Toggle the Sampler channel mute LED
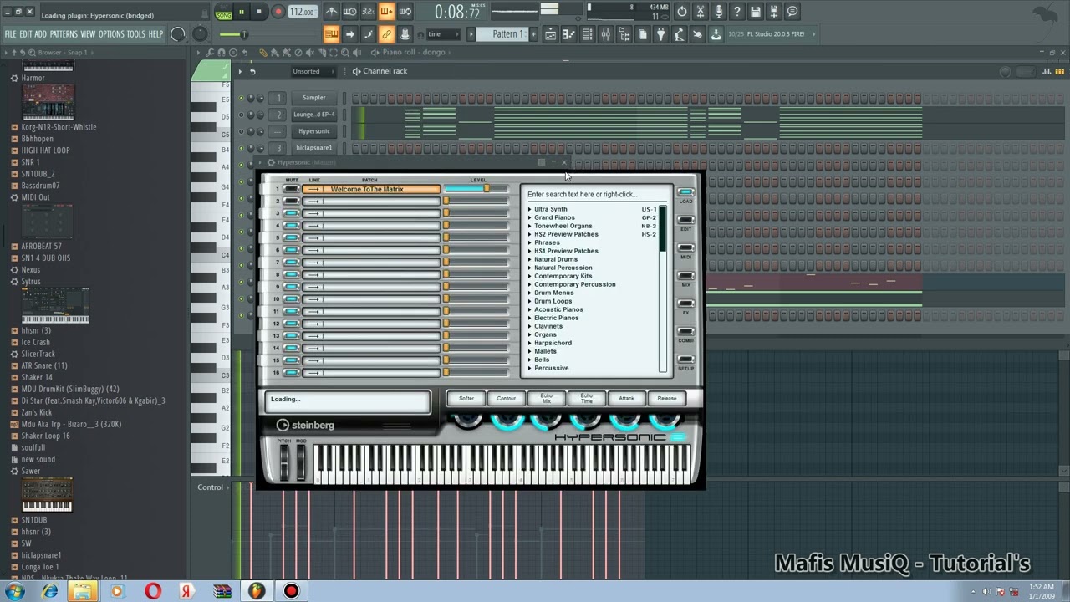1070x602 pixels. pyautogui.click(x=242, y=98)
